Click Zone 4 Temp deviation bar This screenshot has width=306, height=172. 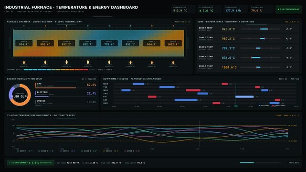tap(260, 58)
